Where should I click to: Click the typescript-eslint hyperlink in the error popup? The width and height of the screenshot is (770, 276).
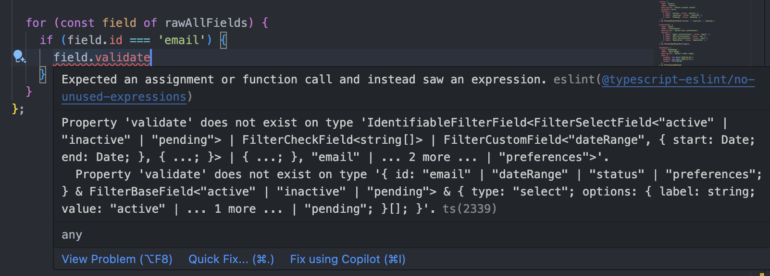tap(678, 80)
